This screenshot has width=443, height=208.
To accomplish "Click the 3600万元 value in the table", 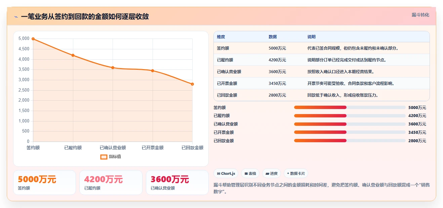I will tap(277, 72).
